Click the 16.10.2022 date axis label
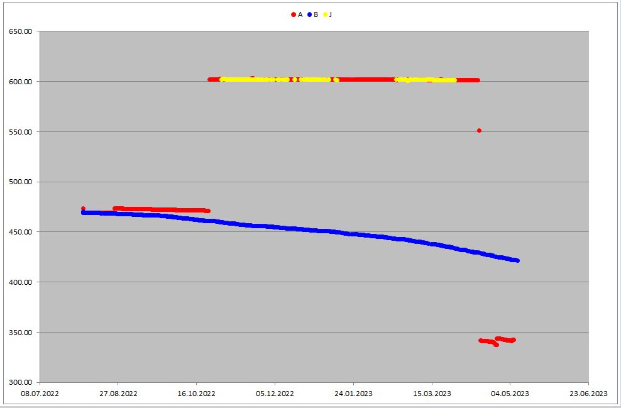This screenshot has width=621, height=408. pyautogui.click(x=196, y=394)
